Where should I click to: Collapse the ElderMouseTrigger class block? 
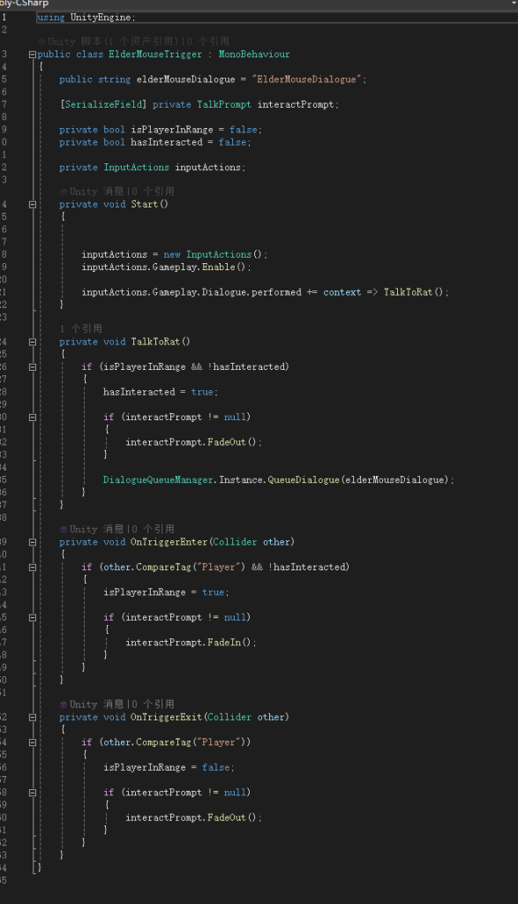coord(33,54)
